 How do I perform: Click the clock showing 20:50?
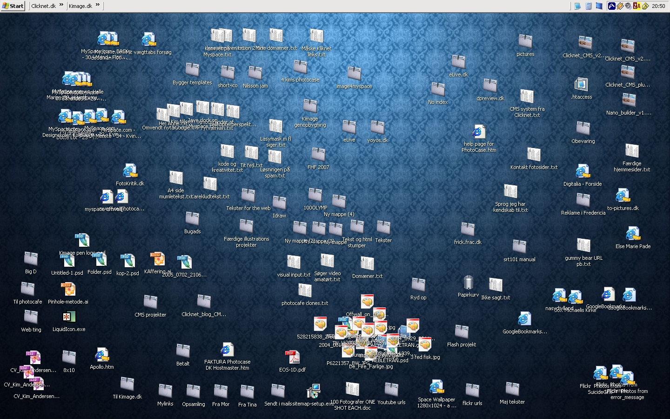click(x=658, y=6)
